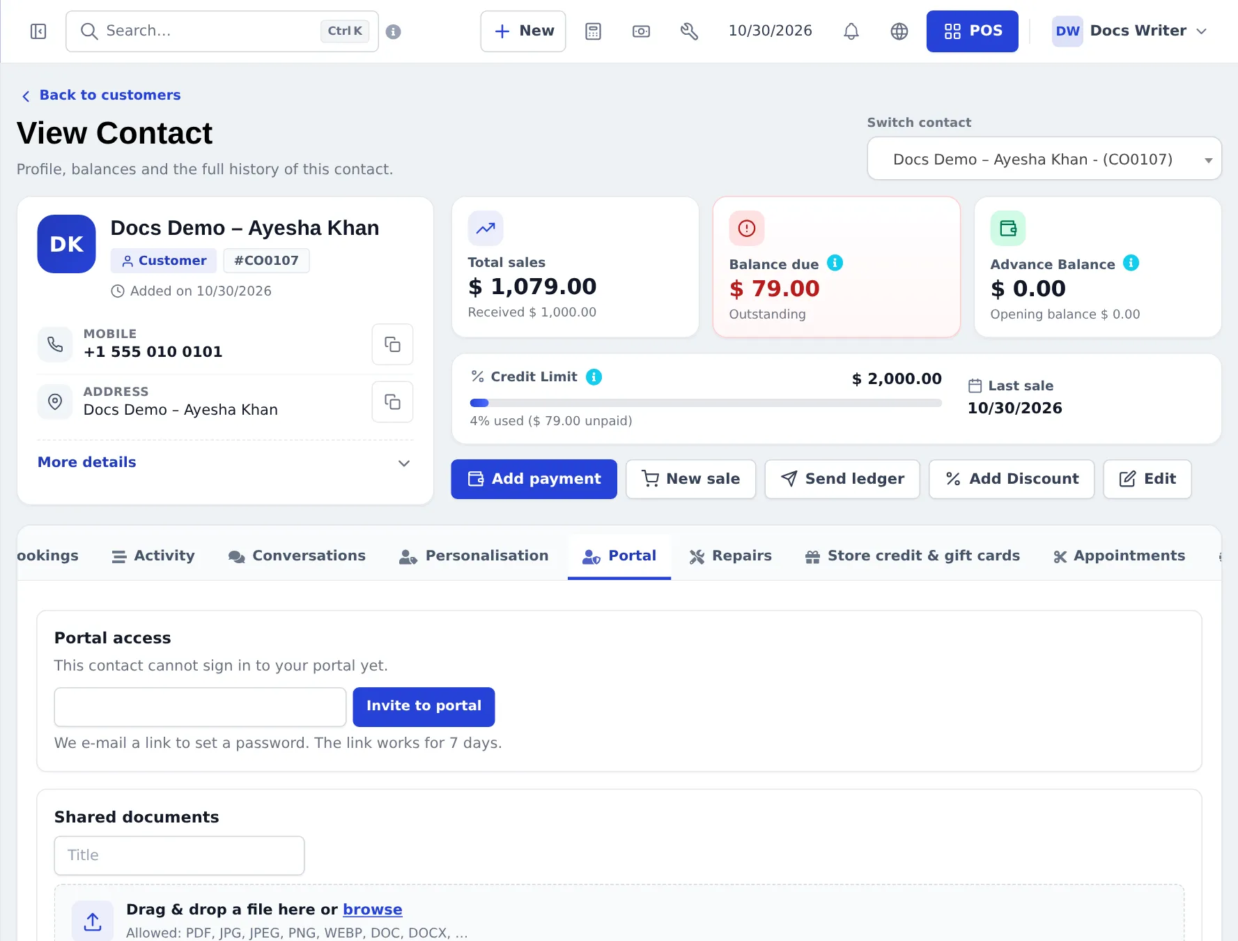Click the DW user avatar

pos(1067,31)
